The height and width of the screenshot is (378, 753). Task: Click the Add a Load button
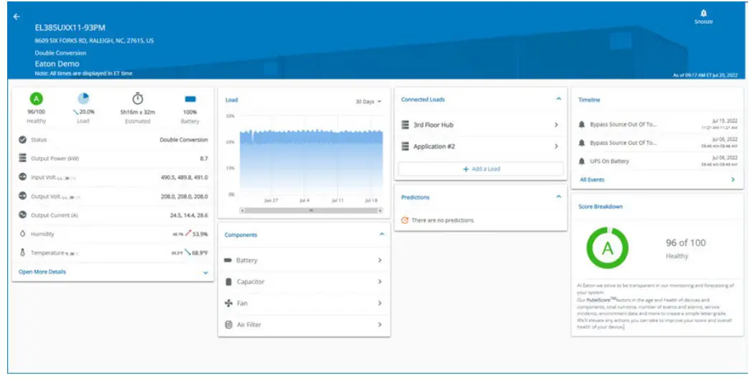tap(481, 169)
